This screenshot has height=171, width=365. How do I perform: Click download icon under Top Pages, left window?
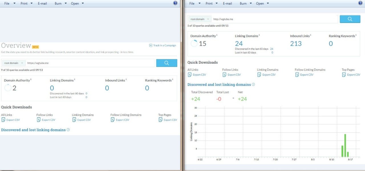[x=161, y=120]
